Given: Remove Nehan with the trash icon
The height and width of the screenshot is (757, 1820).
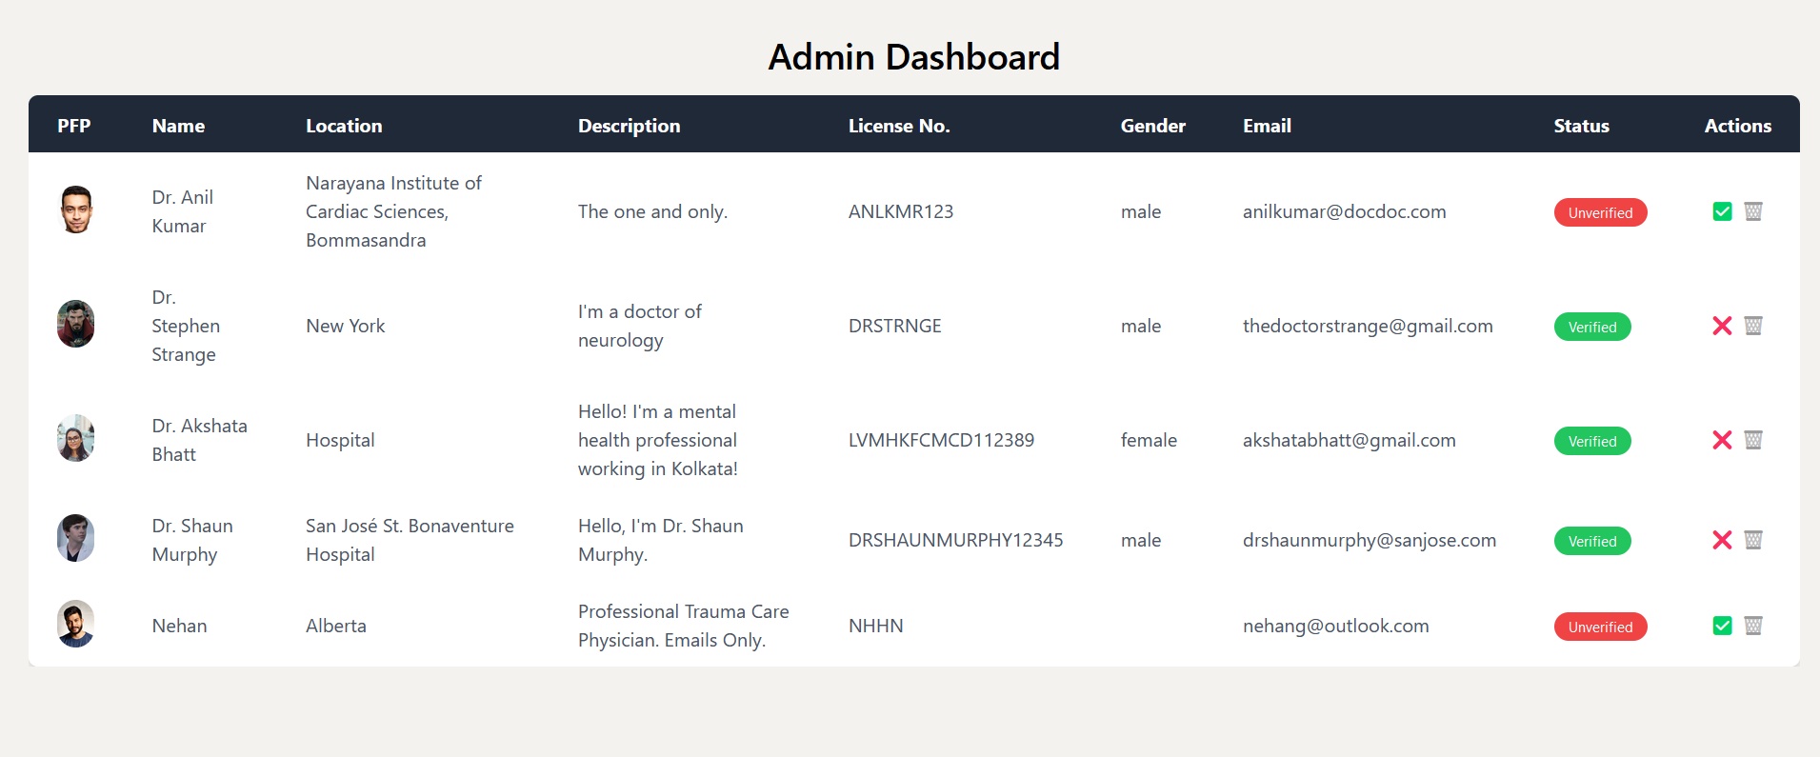Looking at the screenshot, I should point(1753,626).
